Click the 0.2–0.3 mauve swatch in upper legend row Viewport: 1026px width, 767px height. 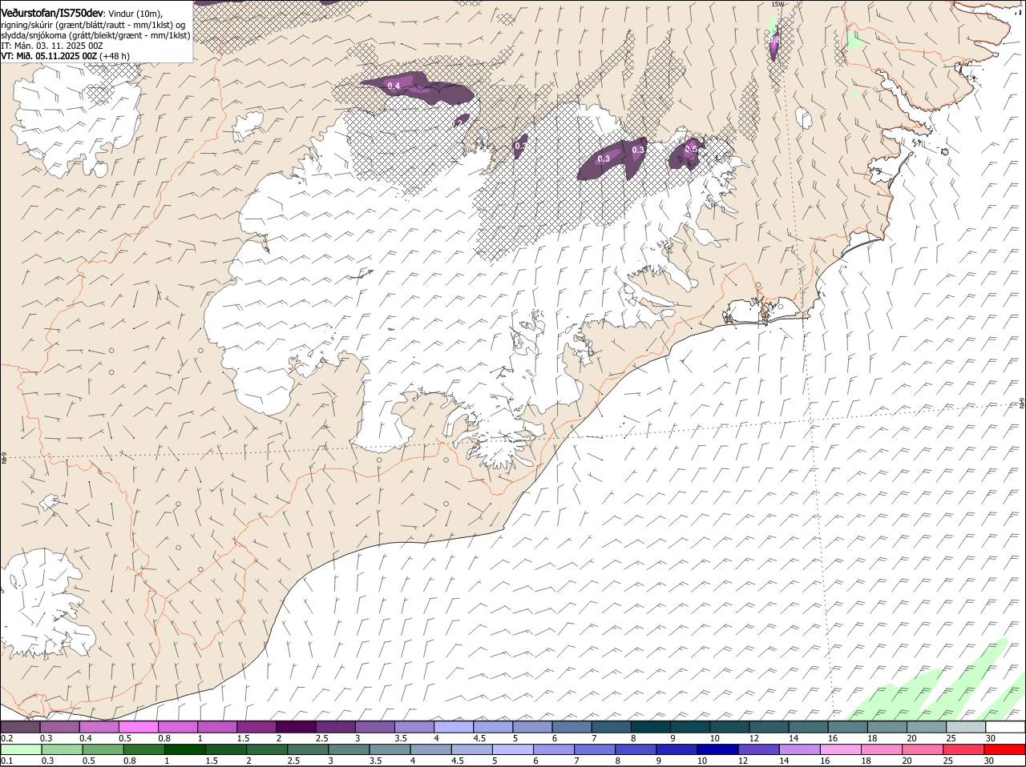point(21,727)
